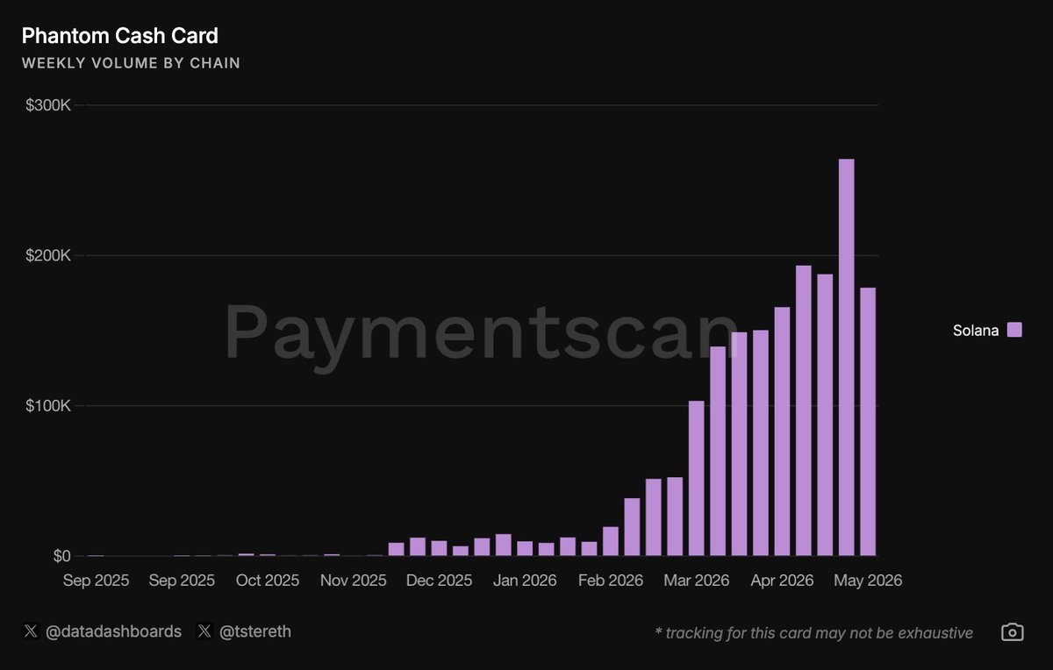Click the Mar 2026 axis label
The width and height of the screenshot is (1053, 670).
[696, 581]
